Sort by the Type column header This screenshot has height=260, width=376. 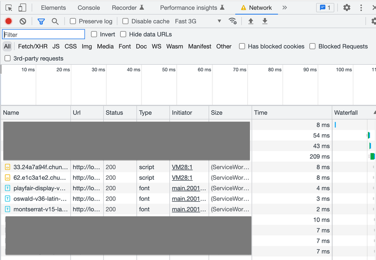point(153,113)
